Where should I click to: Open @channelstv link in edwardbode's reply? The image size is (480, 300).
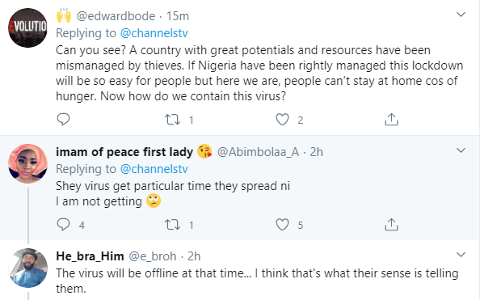tap(154, 33)
